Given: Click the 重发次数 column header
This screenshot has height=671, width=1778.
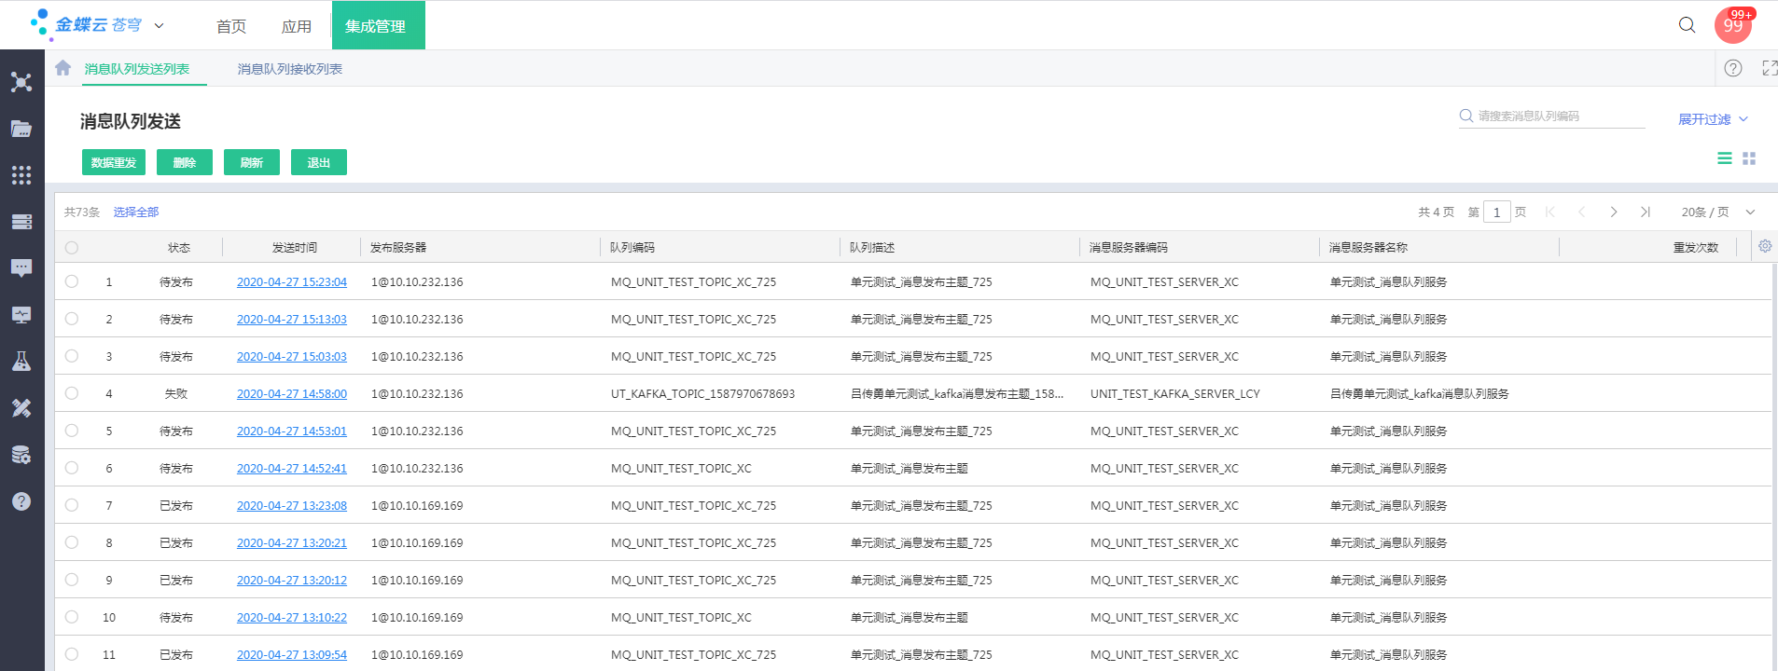Looking at the screenshot, I should click(1696, 247).
